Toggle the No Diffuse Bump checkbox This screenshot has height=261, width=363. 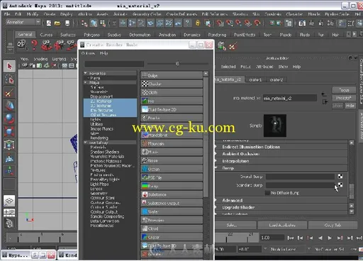[x=267, y=193]
